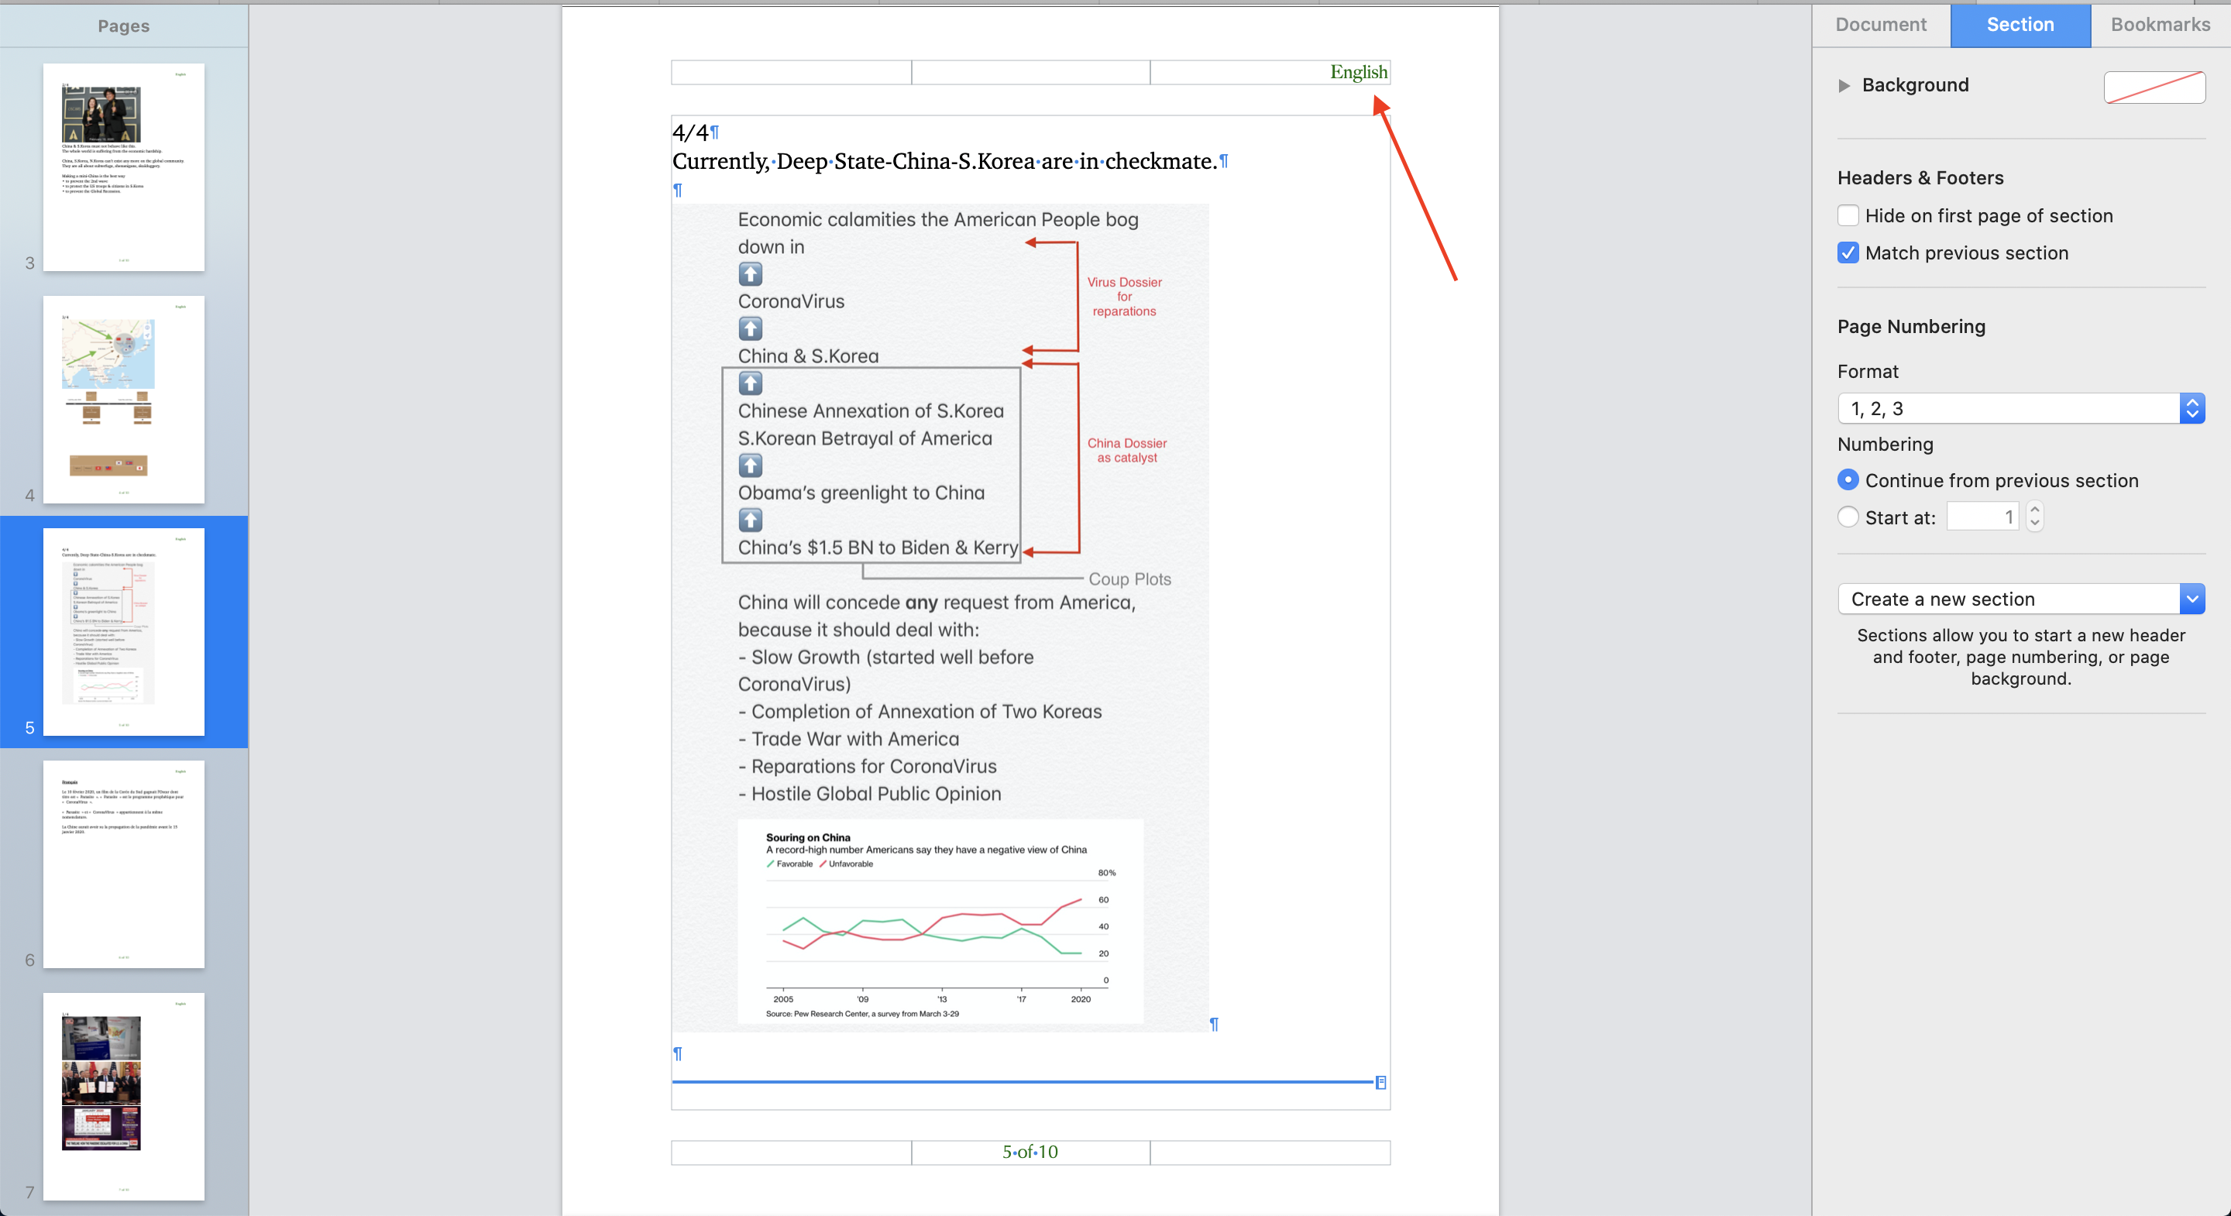Image resolution: width=2231 pixels, height=1216 pixels.
Task: Click up-arrow icon above China's $1.5 BN text
Action: click(x=750, y=520)
